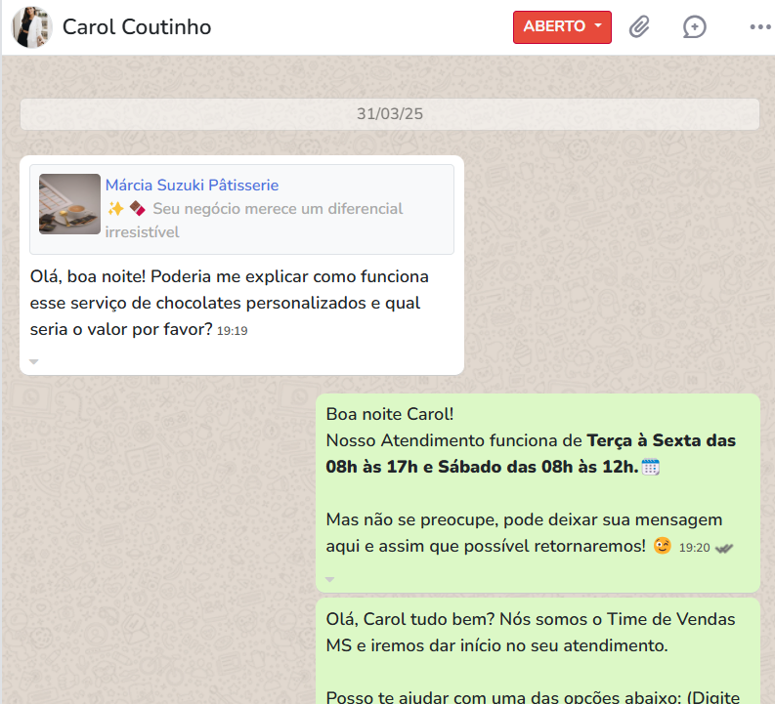This screenshot has width=775, height=704.
Task: Click the text 'Mas não se preocupe'
Action: pos(412,519)
